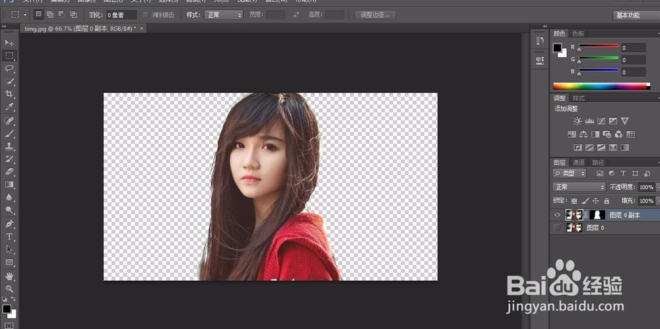Image resolution: width=660 pixels, height=329 pixels.
Task: Select the History Brush tool
Action: click(x=9, y=159)
